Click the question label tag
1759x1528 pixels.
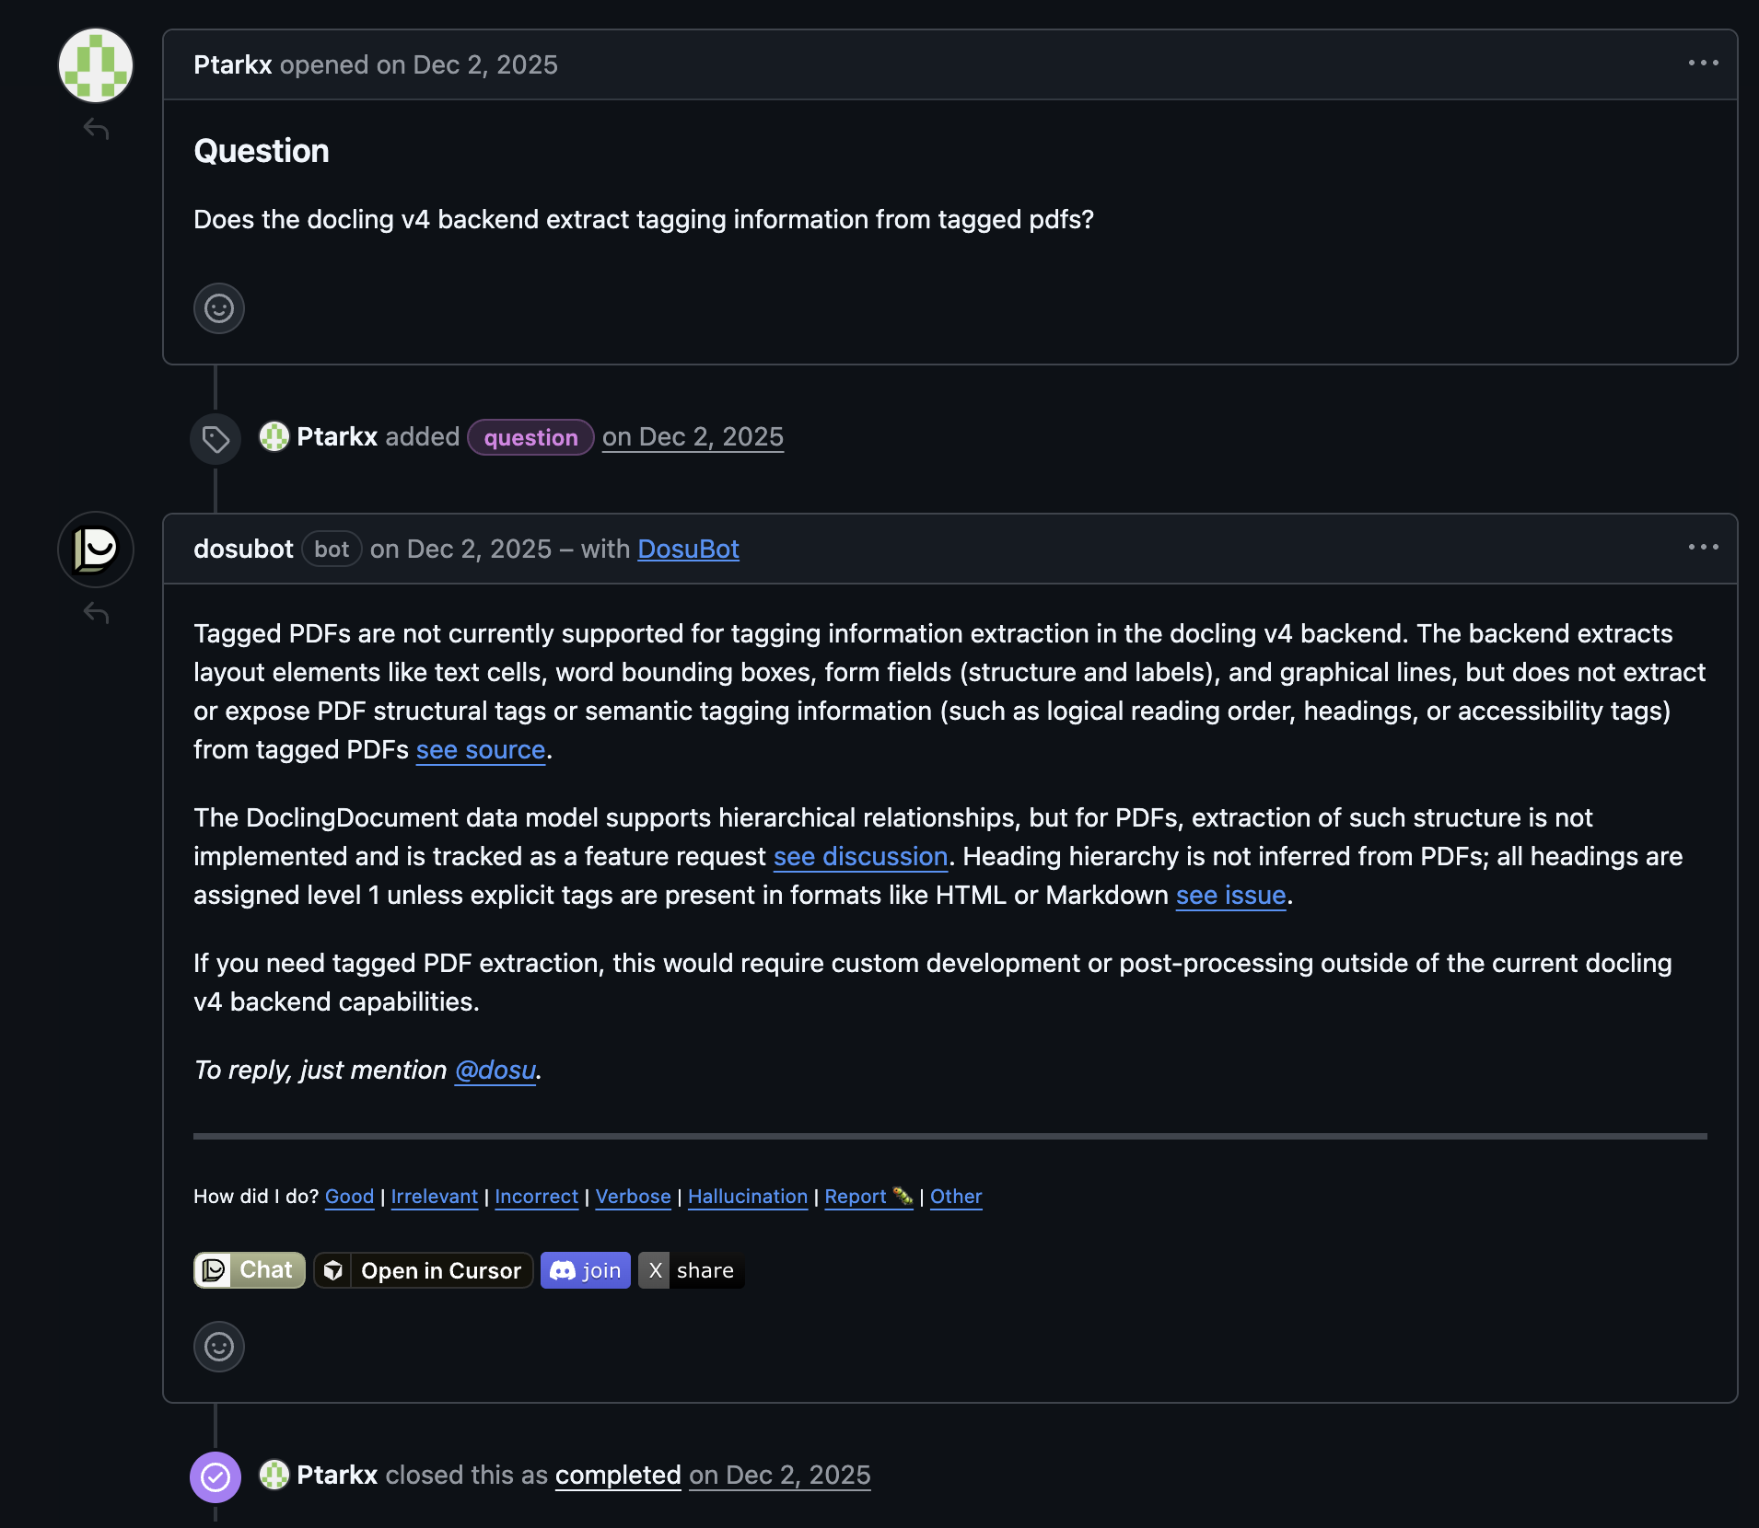[x=530, y=437]
